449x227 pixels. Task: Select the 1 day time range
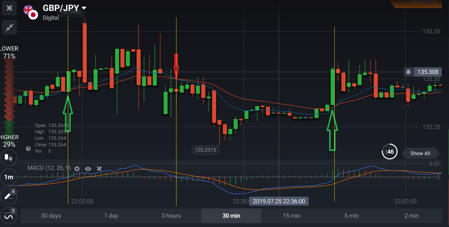click(x=111, y=216)
